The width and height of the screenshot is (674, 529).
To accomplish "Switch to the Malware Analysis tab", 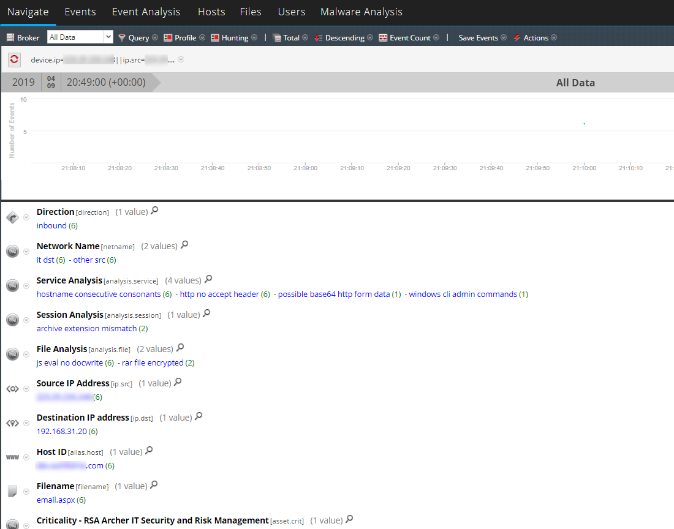I will click(361, 12).
